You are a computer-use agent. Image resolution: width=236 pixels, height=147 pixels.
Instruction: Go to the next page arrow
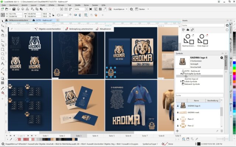(28, 136)
